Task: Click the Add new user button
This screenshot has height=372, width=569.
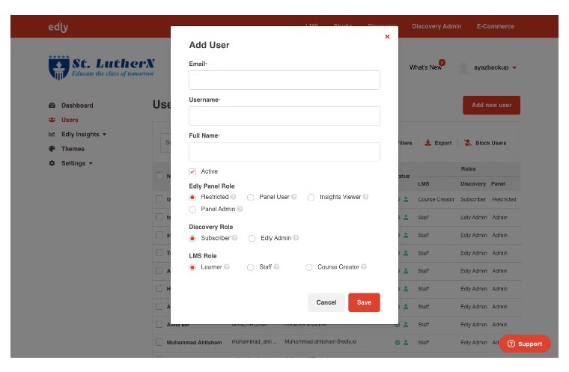Action: point(491,106)
